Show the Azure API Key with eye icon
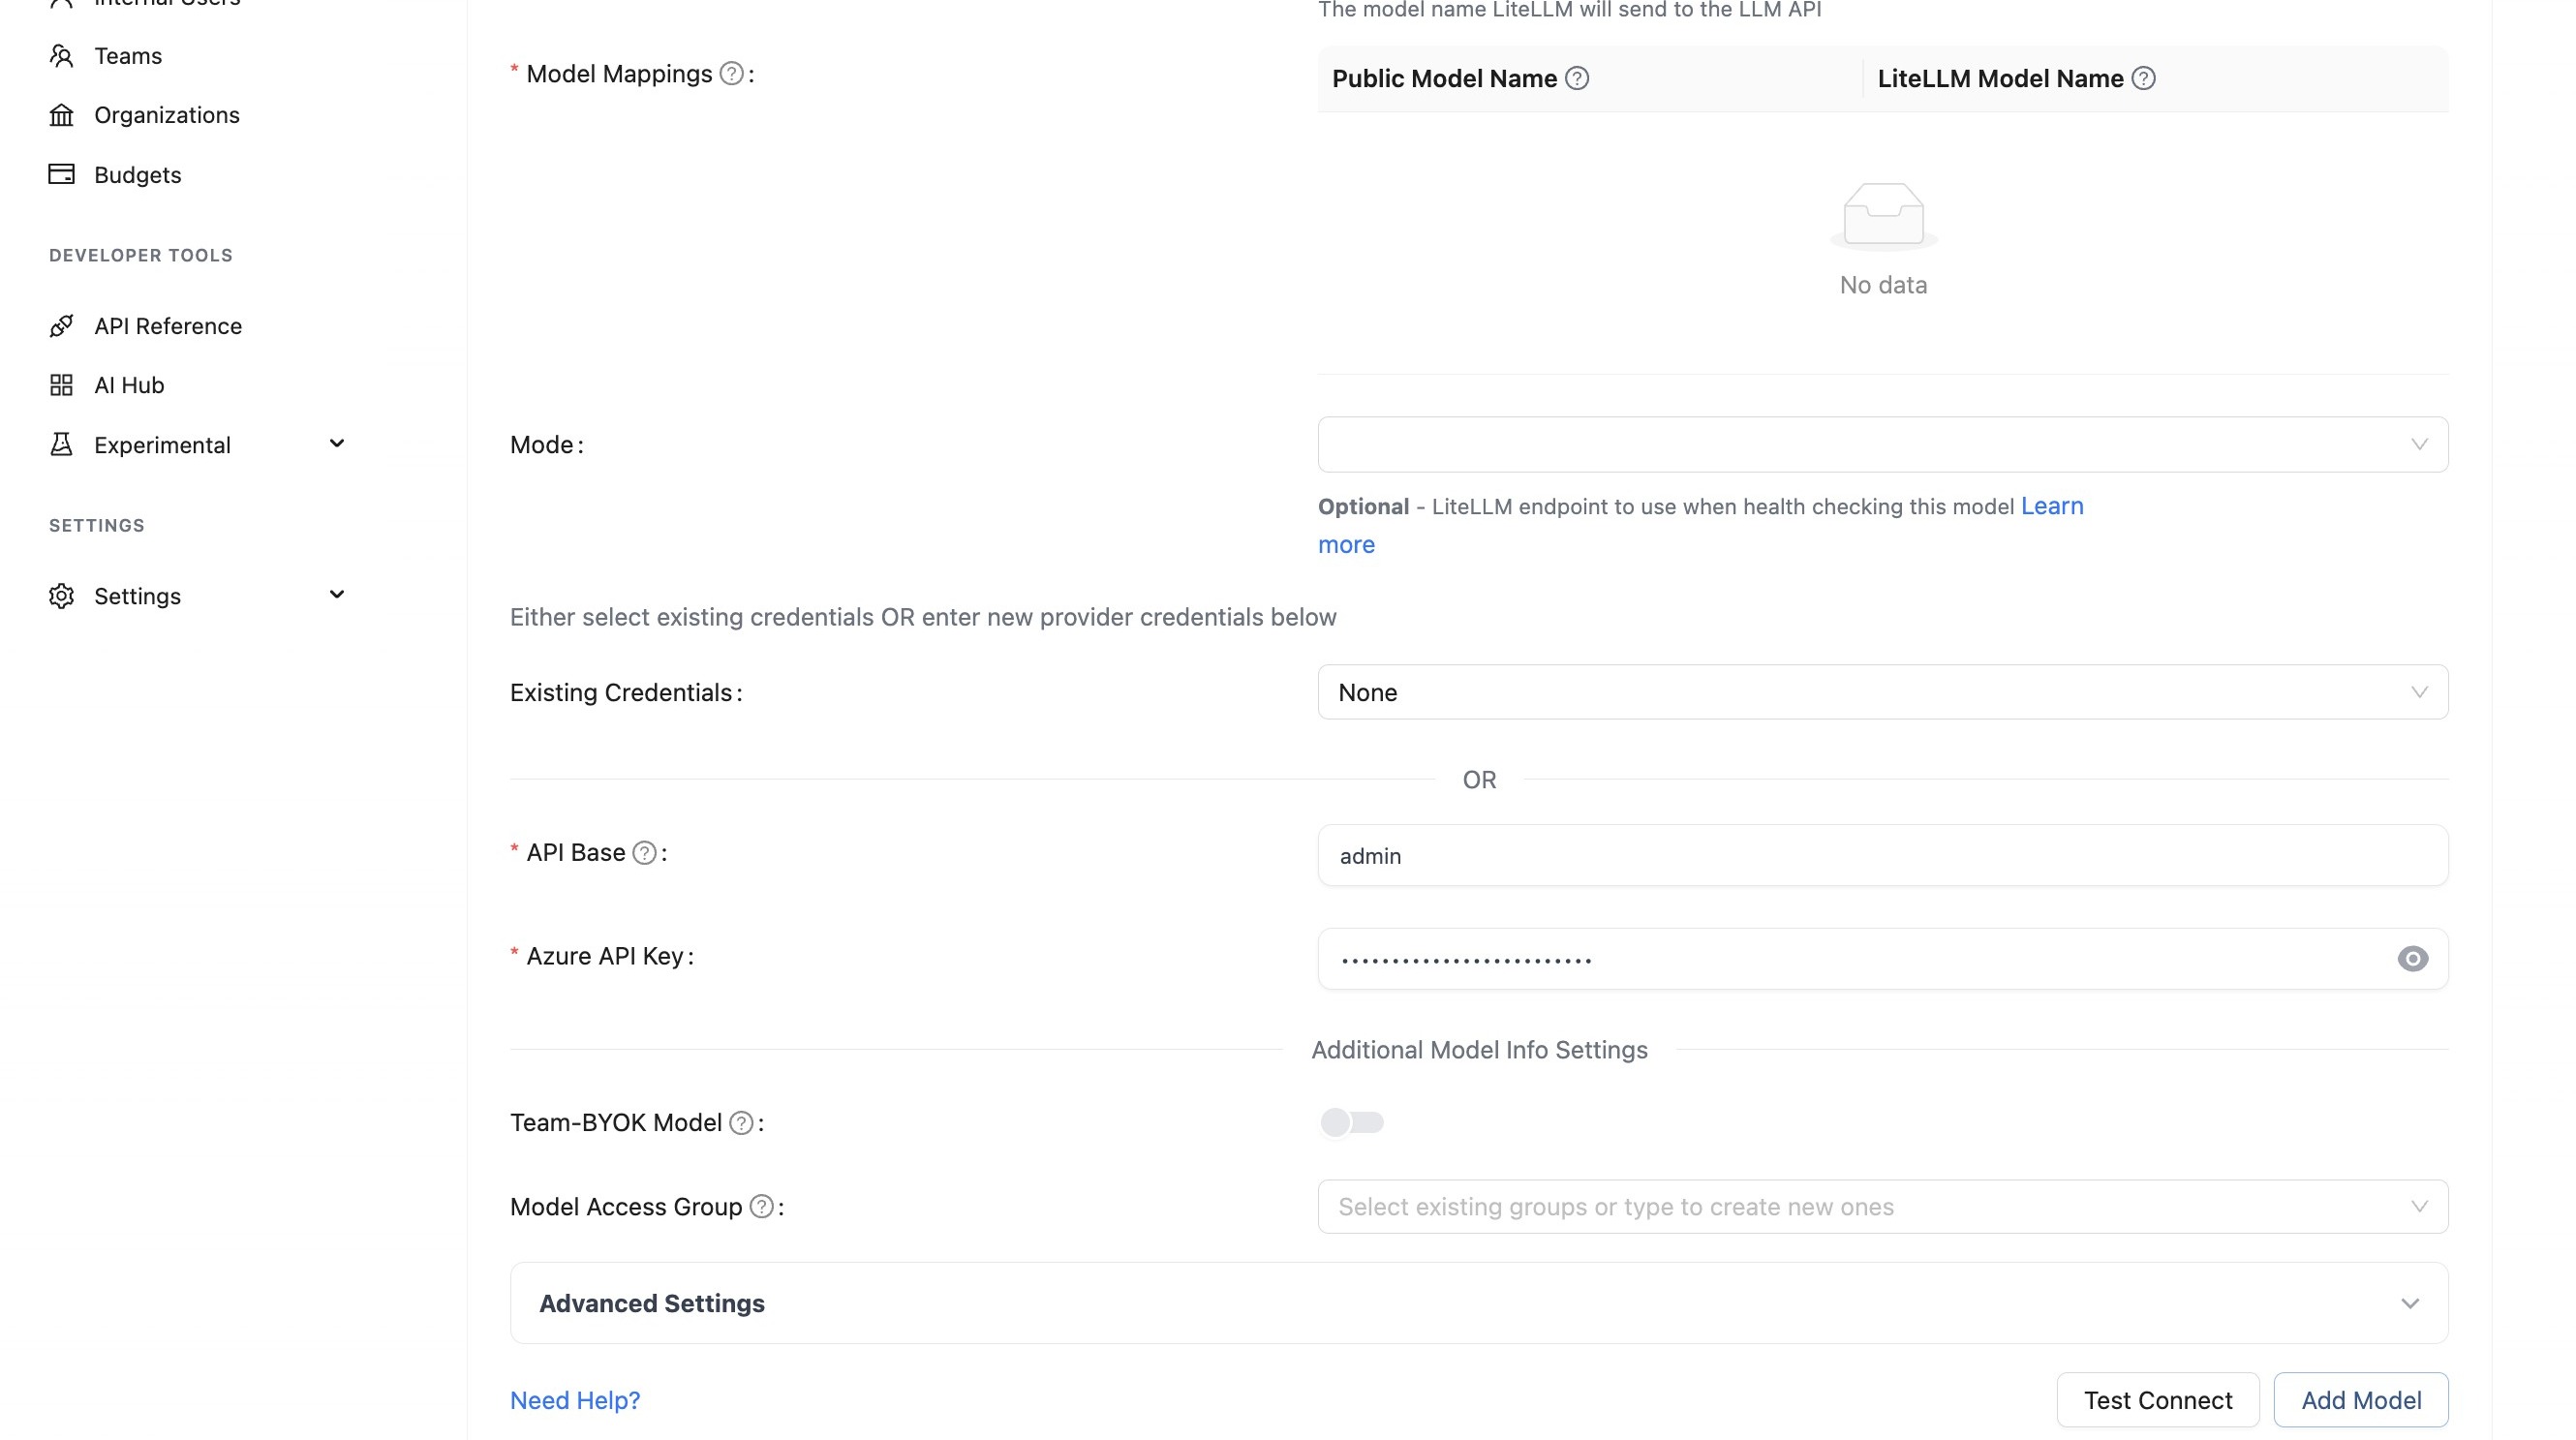Viewport: 2576px width, 1440px height. point(2412,959)
